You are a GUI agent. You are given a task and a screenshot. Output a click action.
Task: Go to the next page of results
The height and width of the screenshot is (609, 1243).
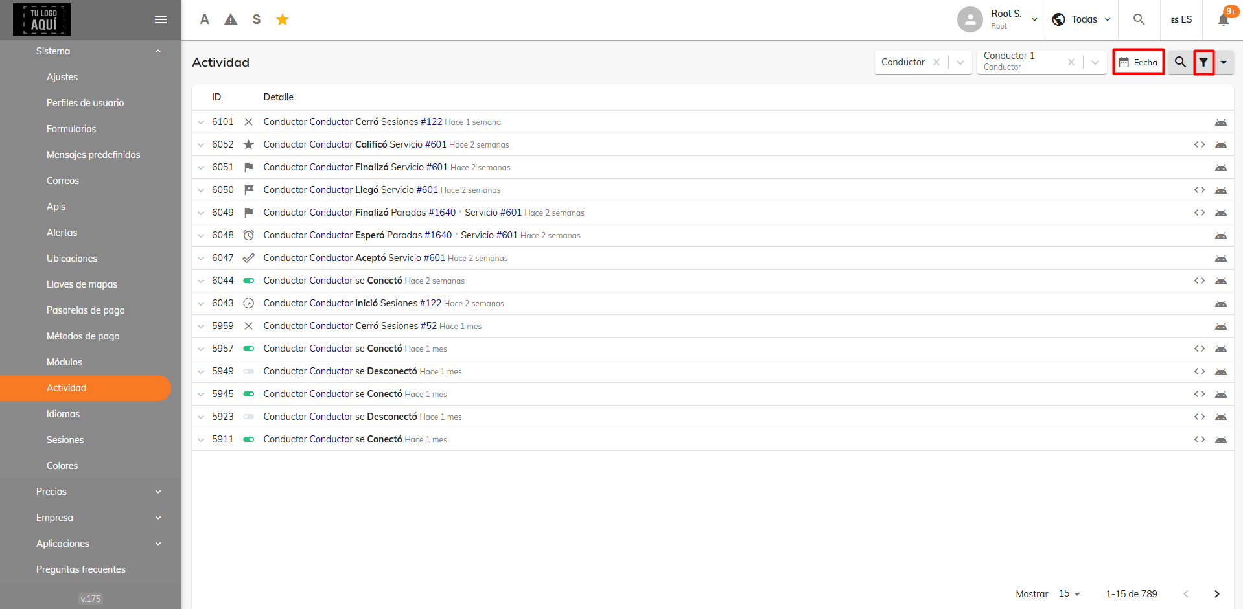click(1217, 593)
